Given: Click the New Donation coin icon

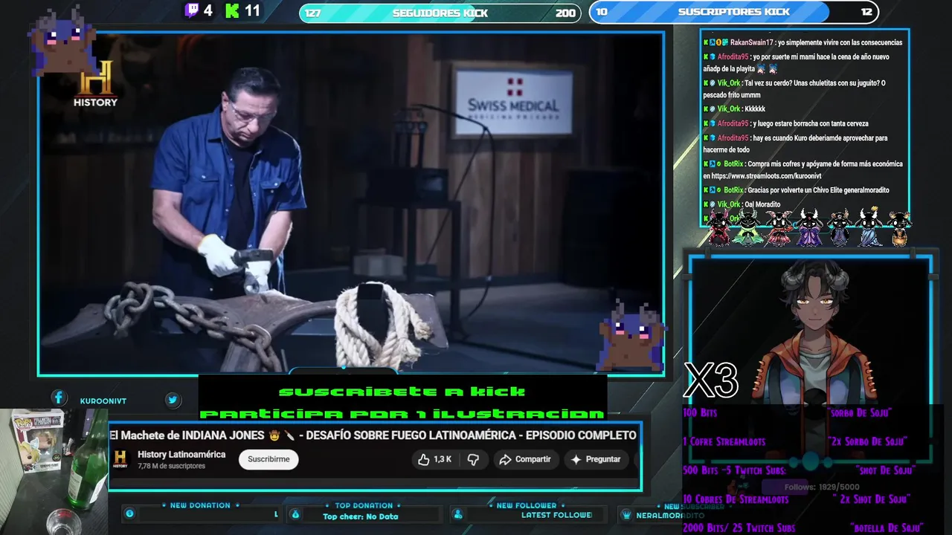Looking at the screenshot, I should point(129,513).
